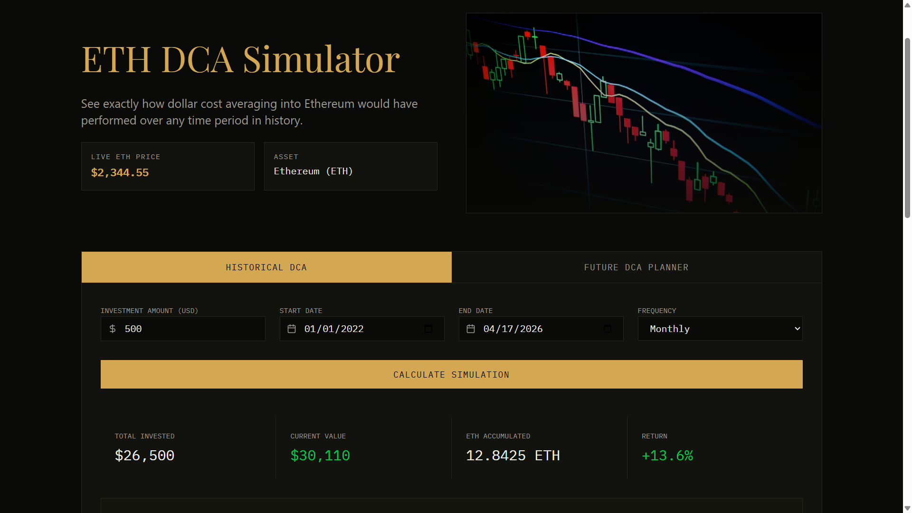912x513 pixels.
Task: Click the calendar icon right of 04/17/2026
Action: (x=607, y=328)
